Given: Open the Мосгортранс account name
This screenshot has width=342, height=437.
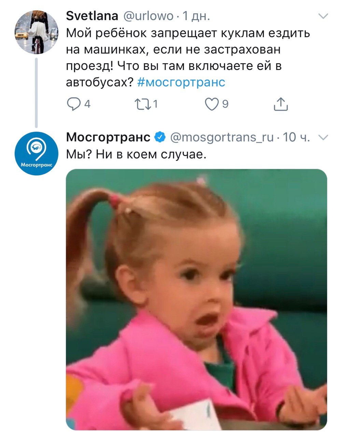Looking at the screenshot, I should (x=108, y=137).
